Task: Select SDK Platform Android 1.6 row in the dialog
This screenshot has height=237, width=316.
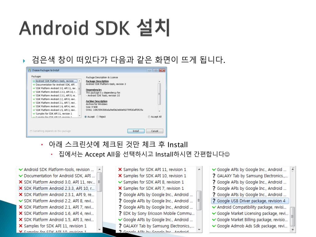Action: [55, 106]
